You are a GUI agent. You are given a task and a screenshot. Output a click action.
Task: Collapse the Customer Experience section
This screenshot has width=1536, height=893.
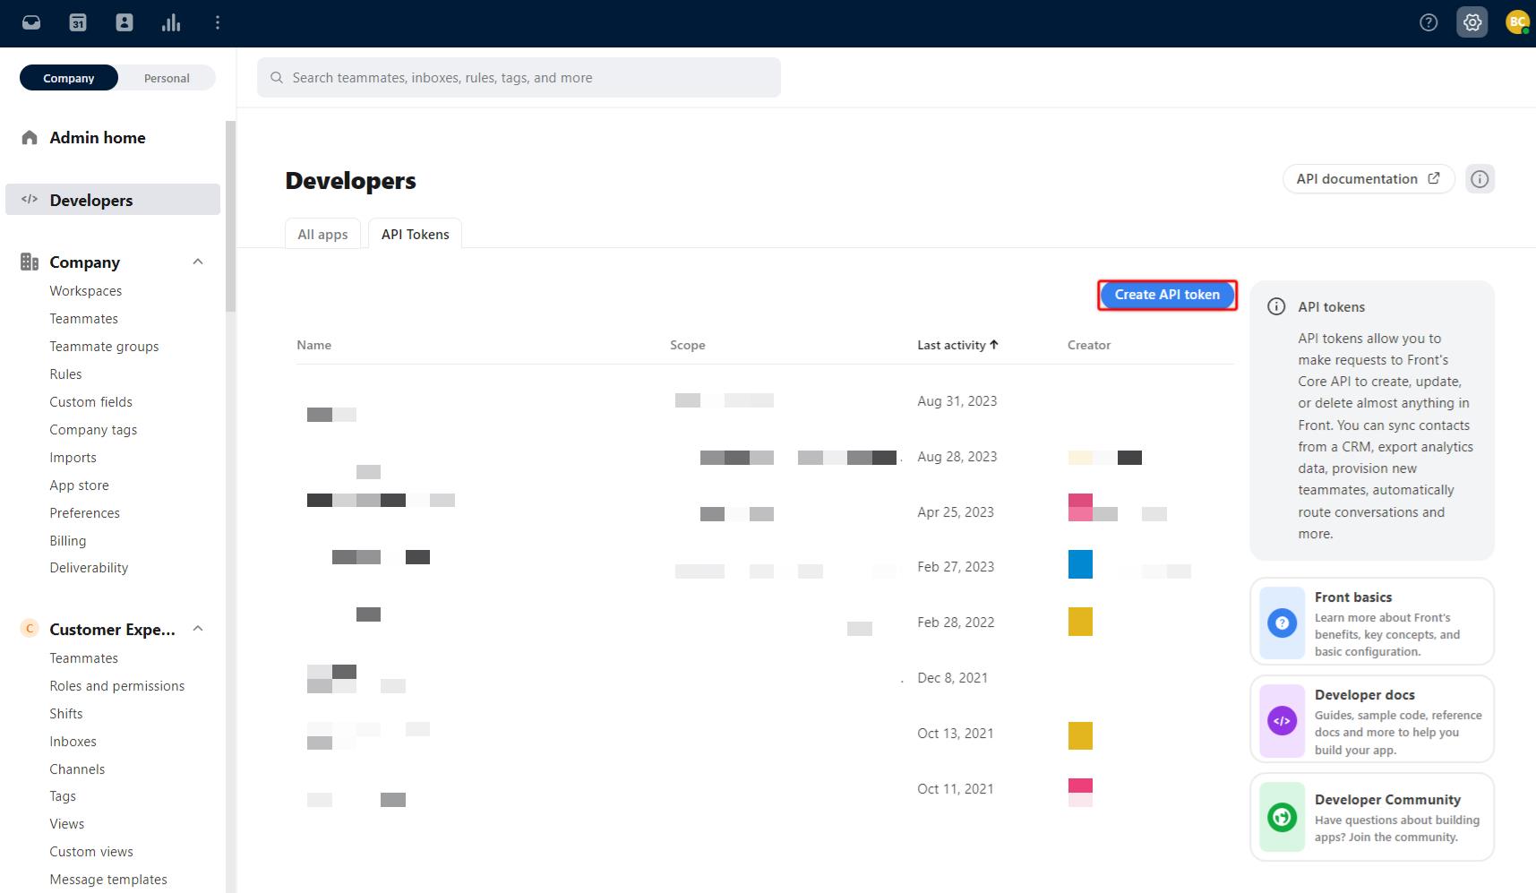pos(197,629)
